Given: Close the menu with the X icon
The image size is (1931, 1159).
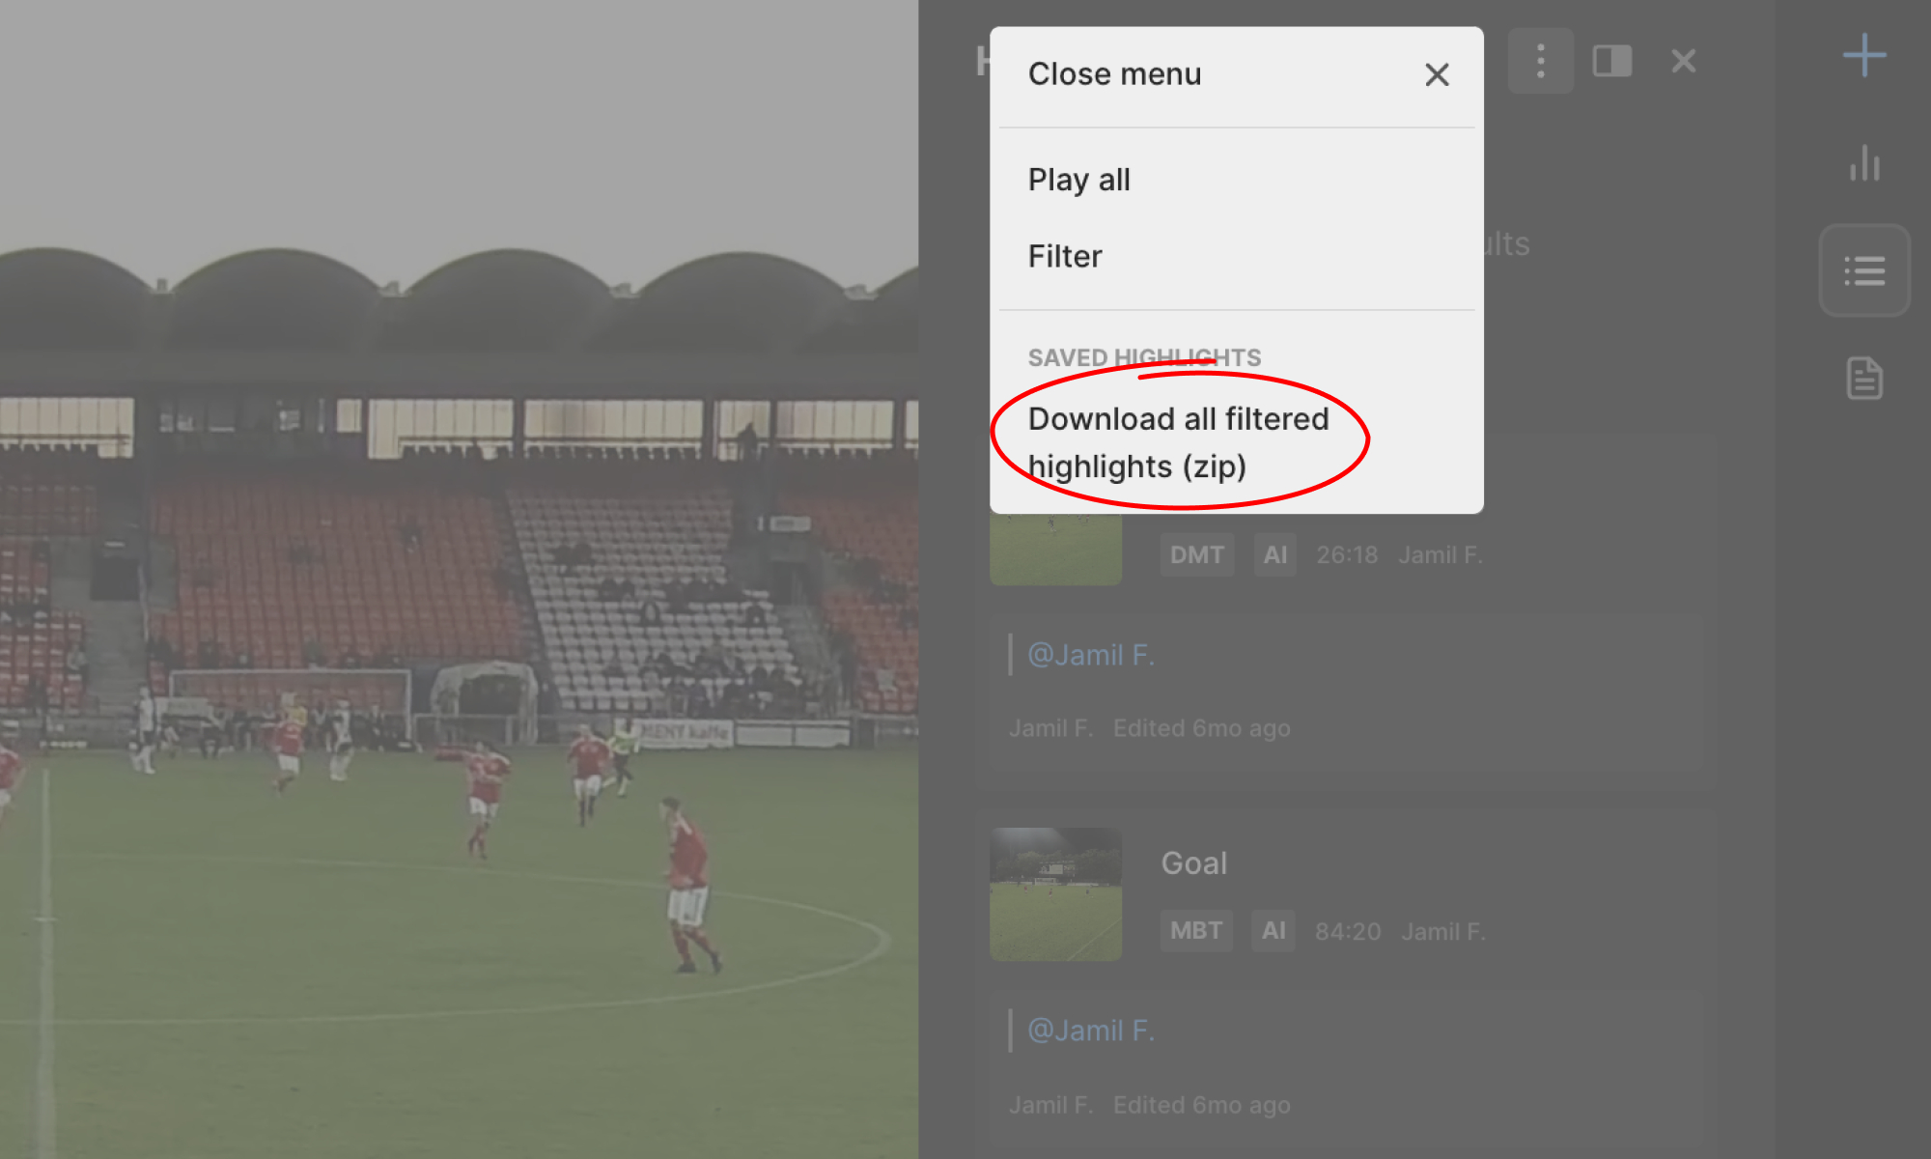Looking at the screenshot, I should coord(1437,74).
